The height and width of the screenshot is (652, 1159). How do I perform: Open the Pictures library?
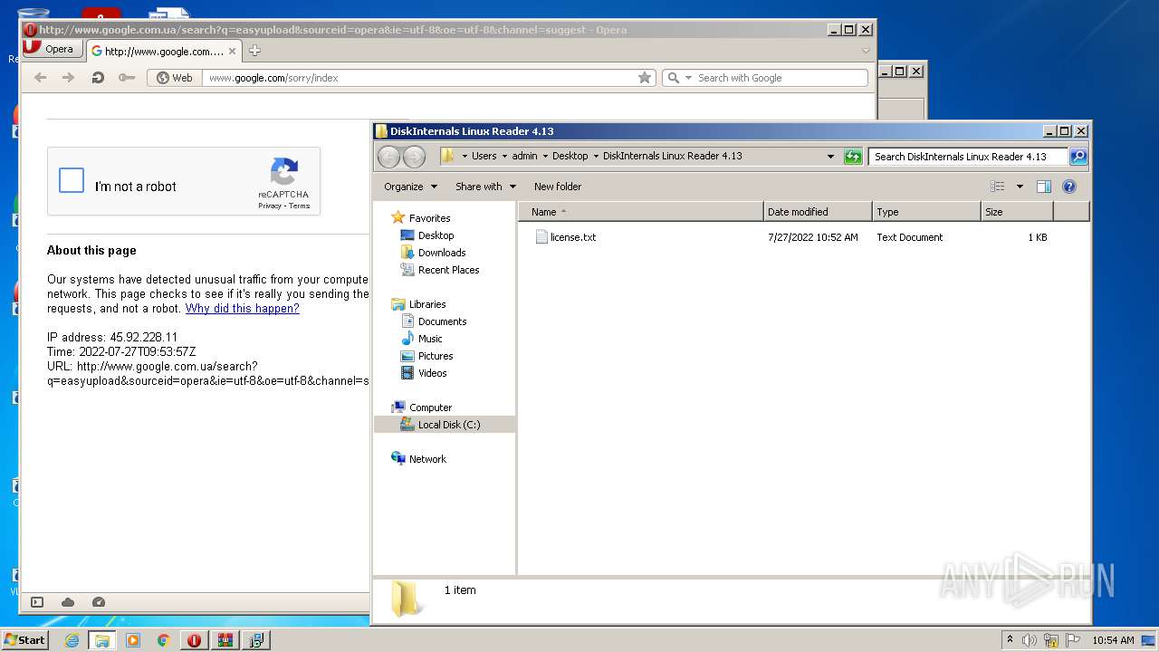[426, 356]
